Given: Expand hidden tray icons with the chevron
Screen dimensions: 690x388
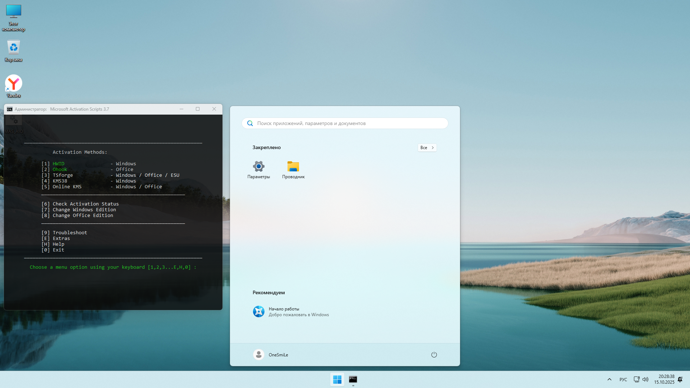Looking at the screenshot, I should [609, 379].
